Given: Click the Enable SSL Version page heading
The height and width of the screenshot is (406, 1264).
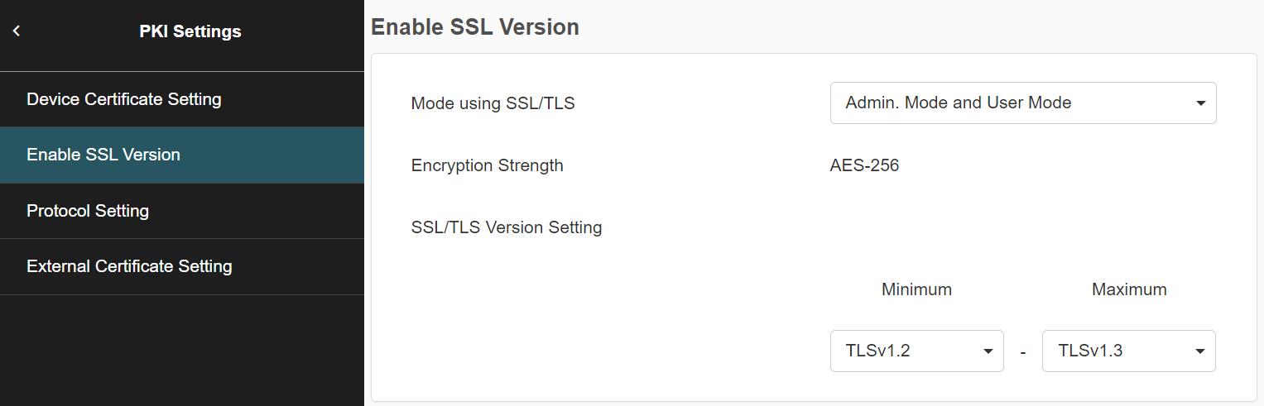Looking at the screenshot, I should click(475, 27).
